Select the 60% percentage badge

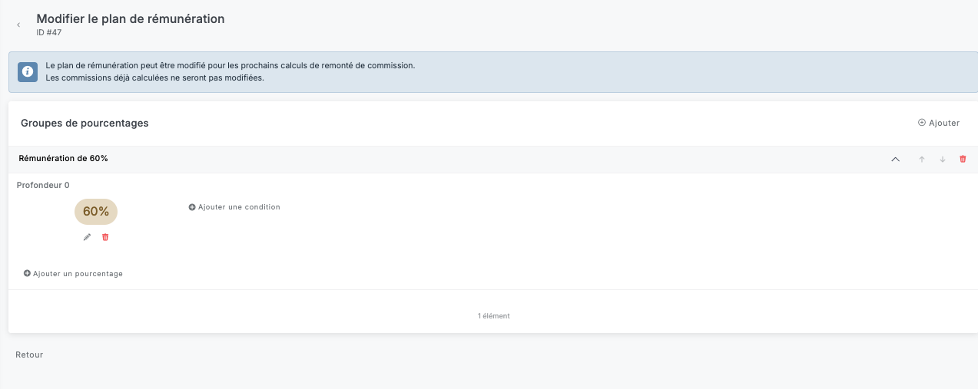(96, 212)
